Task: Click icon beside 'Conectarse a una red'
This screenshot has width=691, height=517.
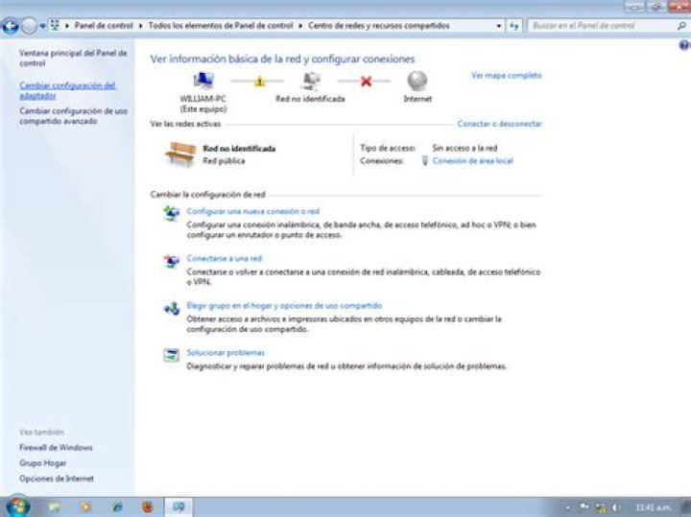Action: tap(172, 261)
